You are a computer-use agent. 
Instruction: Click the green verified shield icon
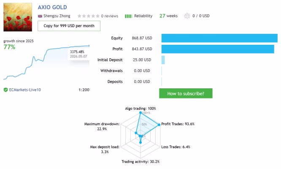[x=6, y=90]
